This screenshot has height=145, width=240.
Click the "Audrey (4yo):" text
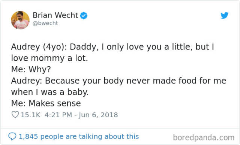[39, 47]
